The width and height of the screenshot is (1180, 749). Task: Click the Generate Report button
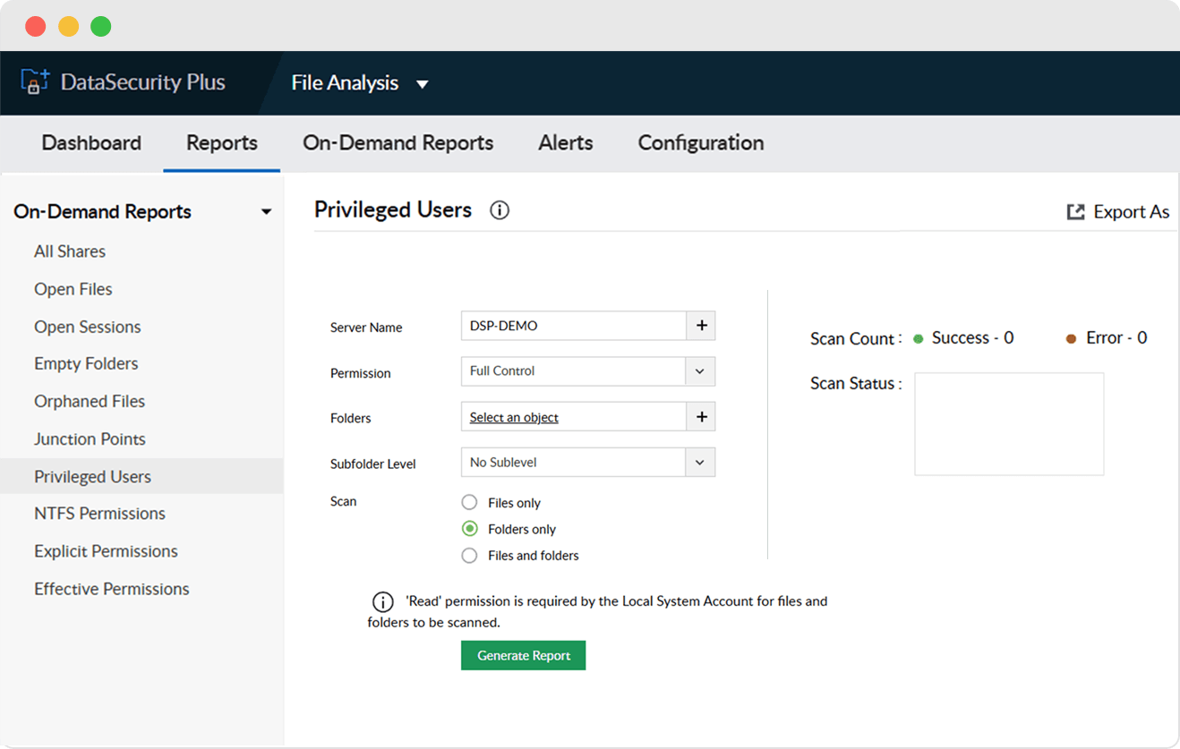[x=523, y=655]
